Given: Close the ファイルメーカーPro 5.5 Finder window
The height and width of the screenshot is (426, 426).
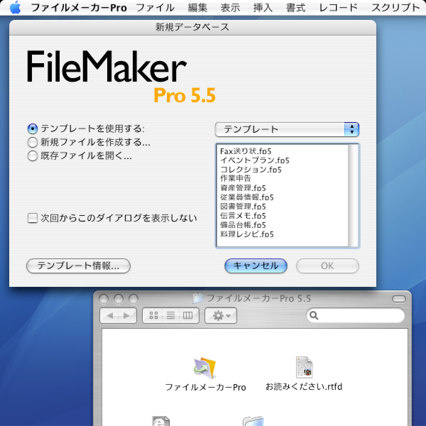Looking at the screenshot, I should tap(104, 299).
